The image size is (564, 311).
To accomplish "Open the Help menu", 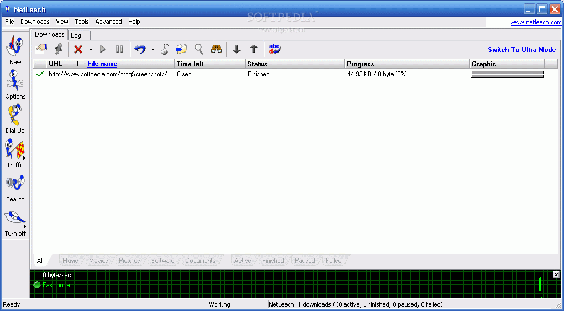I will coord(134,22).
